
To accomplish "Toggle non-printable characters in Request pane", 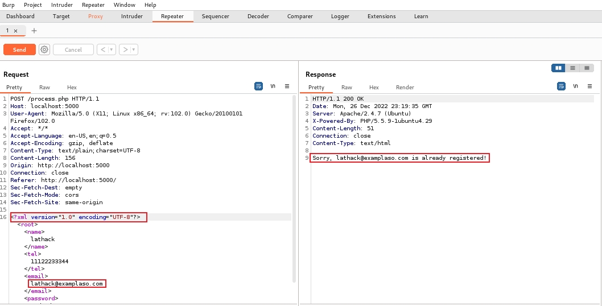I will (x=273, y=86).
